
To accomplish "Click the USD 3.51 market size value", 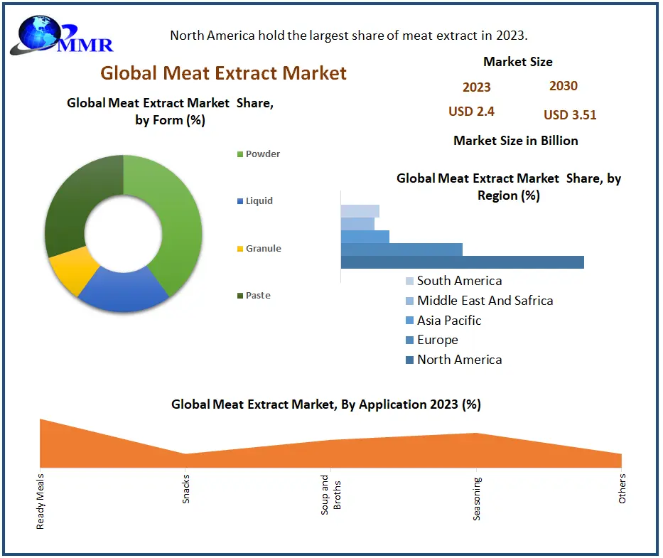I will click(x=570, y=115).
